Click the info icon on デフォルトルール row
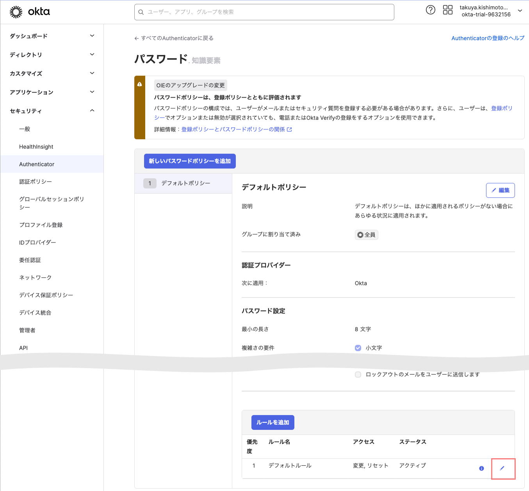The height and width of the screenshot is (491, 529). click(481, 468)
